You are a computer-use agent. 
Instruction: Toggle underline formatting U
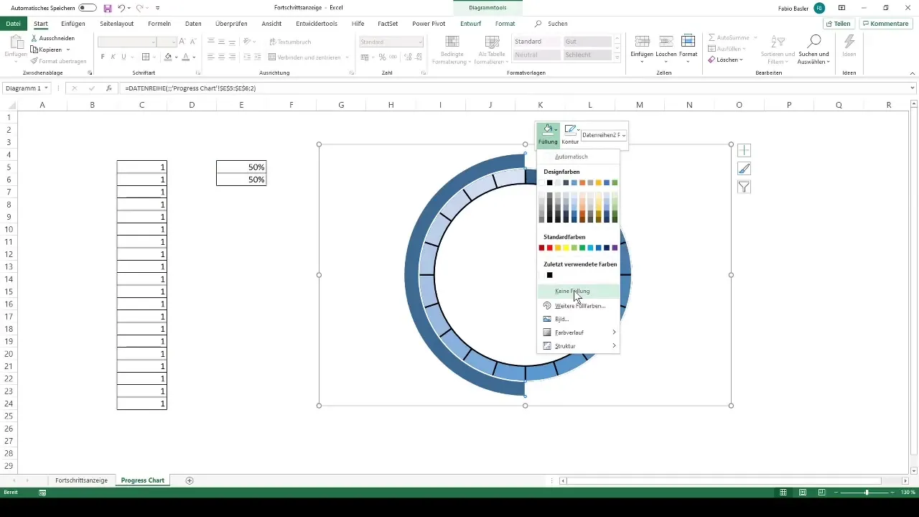124,57
